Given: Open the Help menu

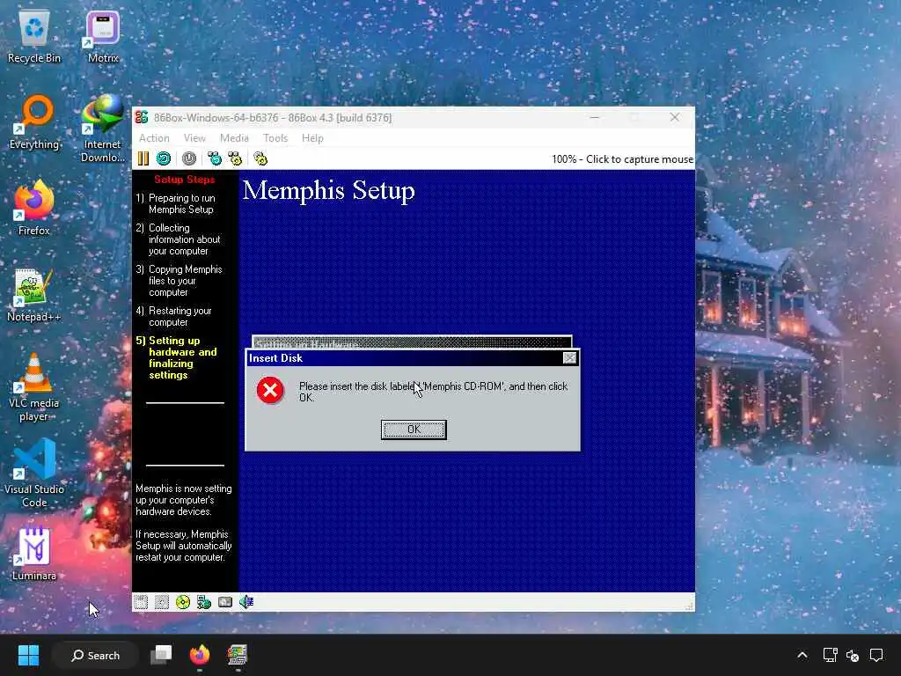Looking at the screenshot, I should [x=312, y=138].
